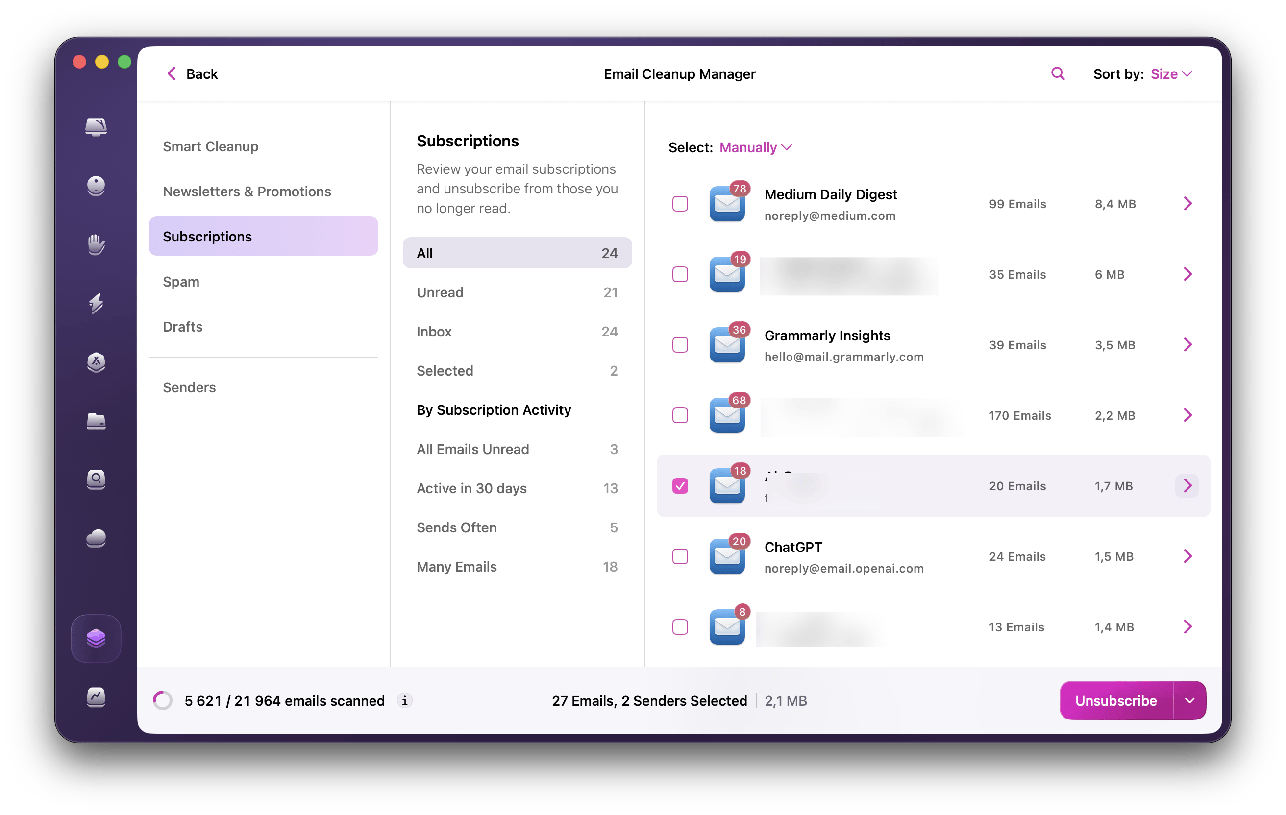1286x815 pixels.
Task: Click the Unsubscribe button
Action: click(x=1116, y=700)
